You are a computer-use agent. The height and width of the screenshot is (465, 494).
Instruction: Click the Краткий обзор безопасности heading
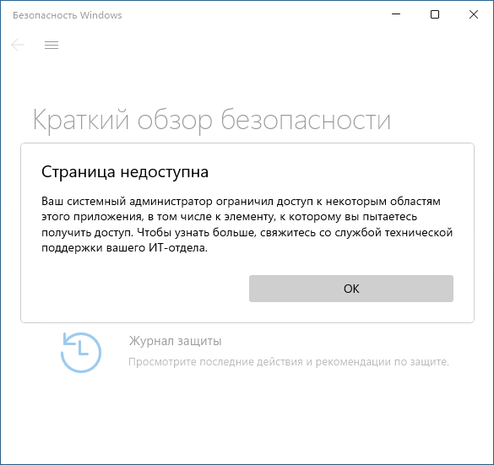click(212, 121)
